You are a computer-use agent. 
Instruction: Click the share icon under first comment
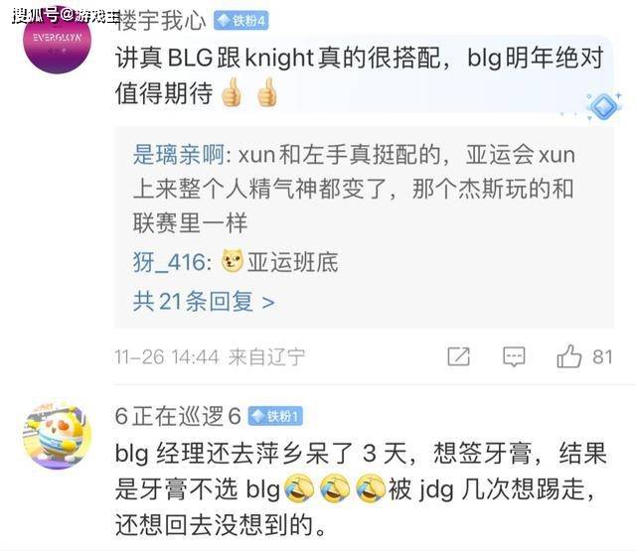(x=459, y=357)
